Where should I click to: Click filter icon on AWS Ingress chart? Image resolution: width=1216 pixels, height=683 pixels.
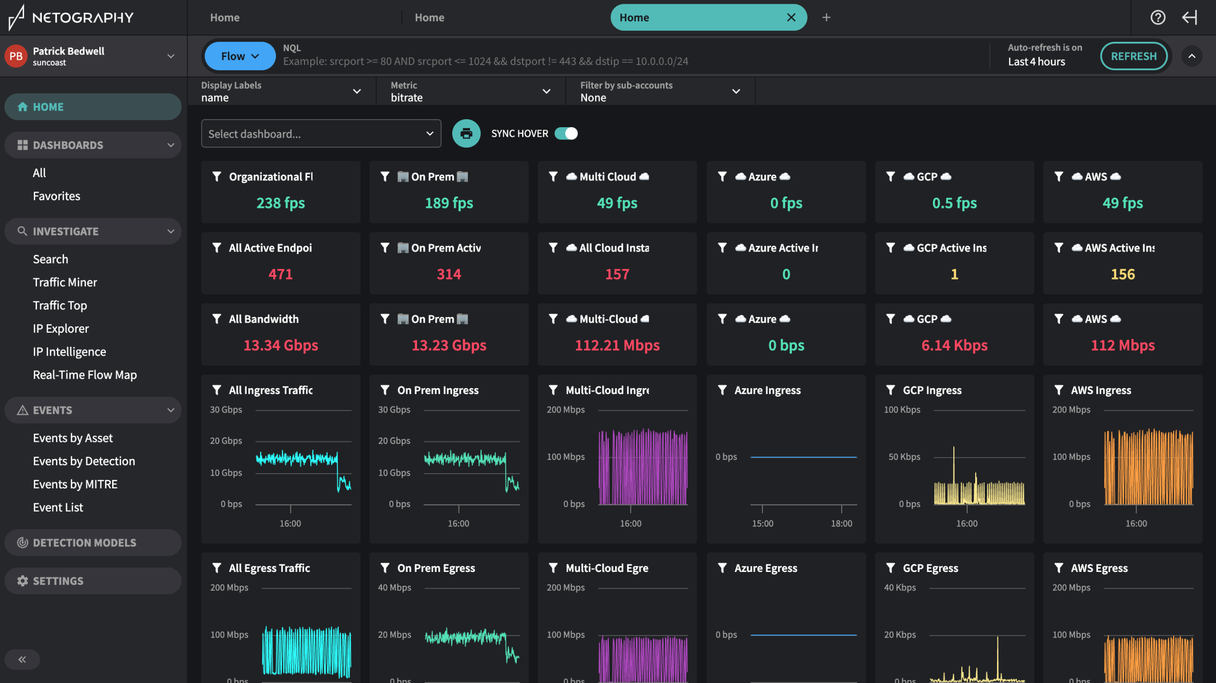(1059, 390)
